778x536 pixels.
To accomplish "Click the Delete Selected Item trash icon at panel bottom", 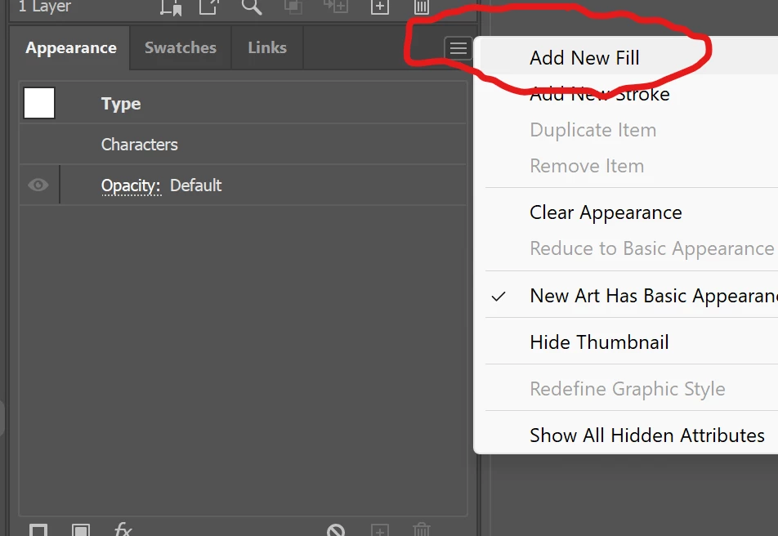I will click(421, 529).
